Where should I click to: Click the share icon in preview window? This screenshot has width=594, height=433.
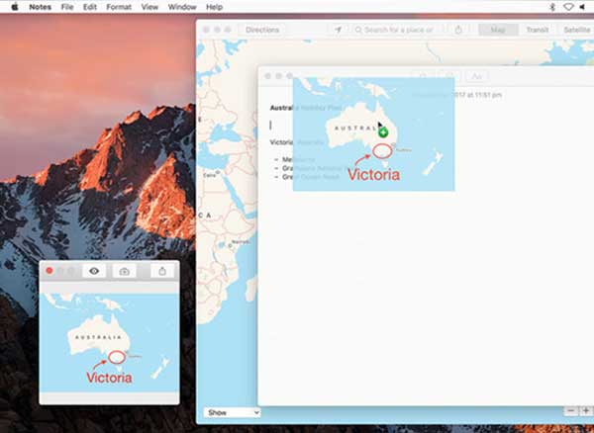coord(162,271)
